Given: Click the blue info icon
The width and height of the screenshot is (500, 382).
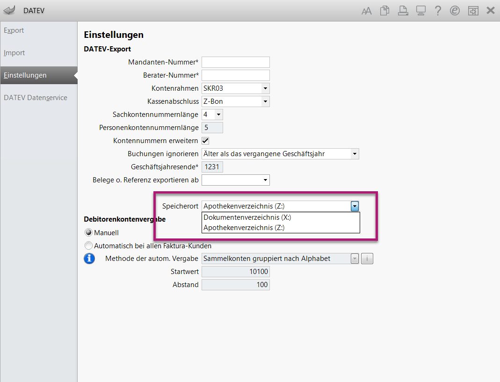Looking at the screenshot, I should [89, 259].
